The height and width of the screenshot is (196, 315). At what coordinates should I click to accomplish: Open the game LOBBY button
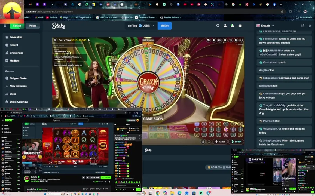(236, 142)
